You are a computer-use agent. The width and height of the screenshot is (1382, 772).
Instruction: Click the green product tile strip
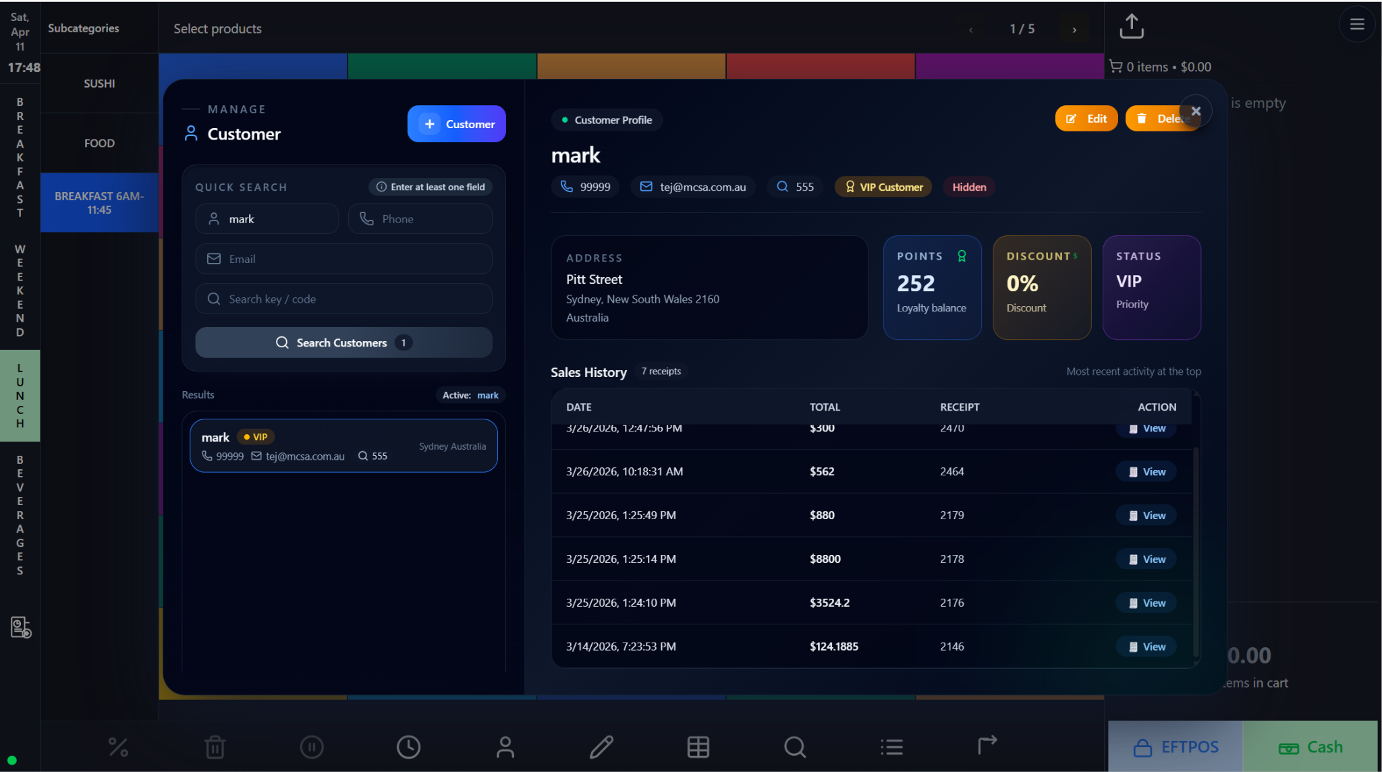pos(442,66)
